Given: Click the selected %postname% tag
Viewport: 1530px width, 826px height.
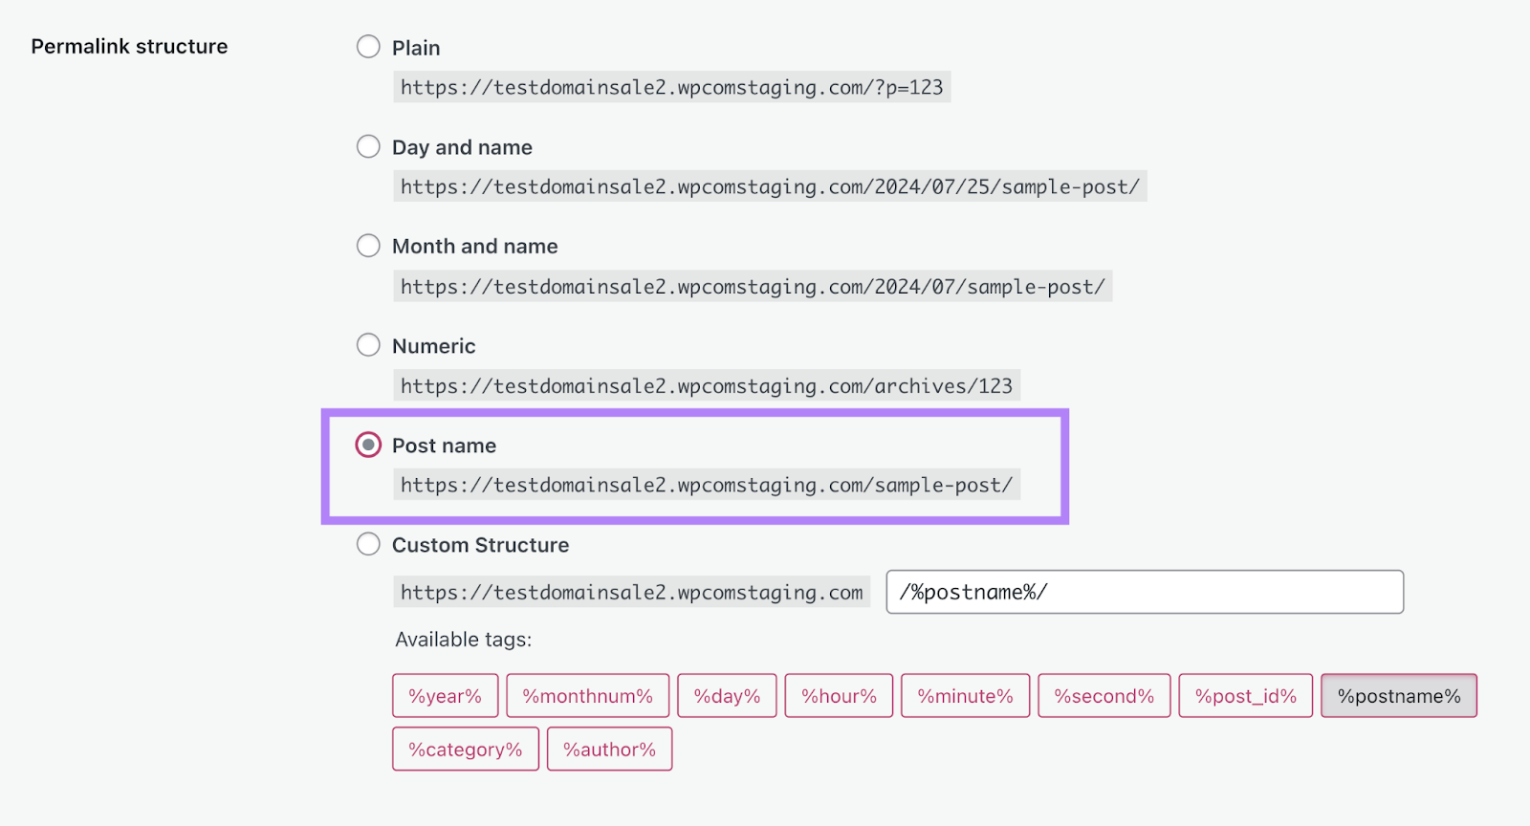Looking at the screenshot, I should (1399, 695).
